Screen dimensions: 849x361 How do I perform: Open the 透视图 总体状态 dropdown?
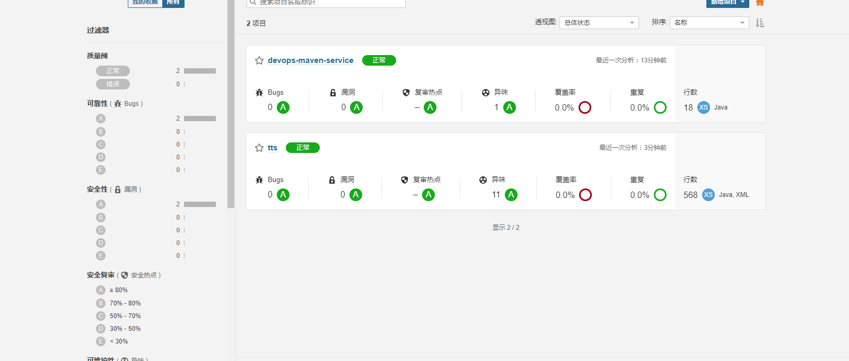599,23
